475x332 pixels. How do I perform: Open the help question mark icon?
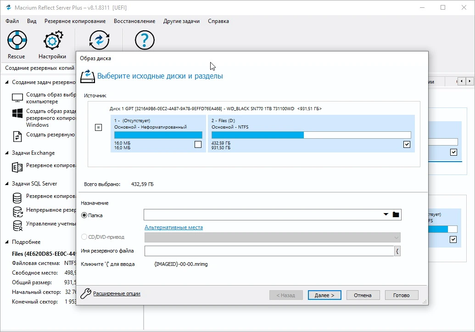[x=145, y=40]
